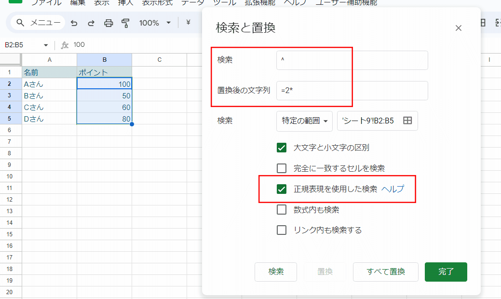Image resolution: width=501 pixels, height=299 pixels.
Task: Open the name box dropdown arrow
Action: tap(46, 45)
